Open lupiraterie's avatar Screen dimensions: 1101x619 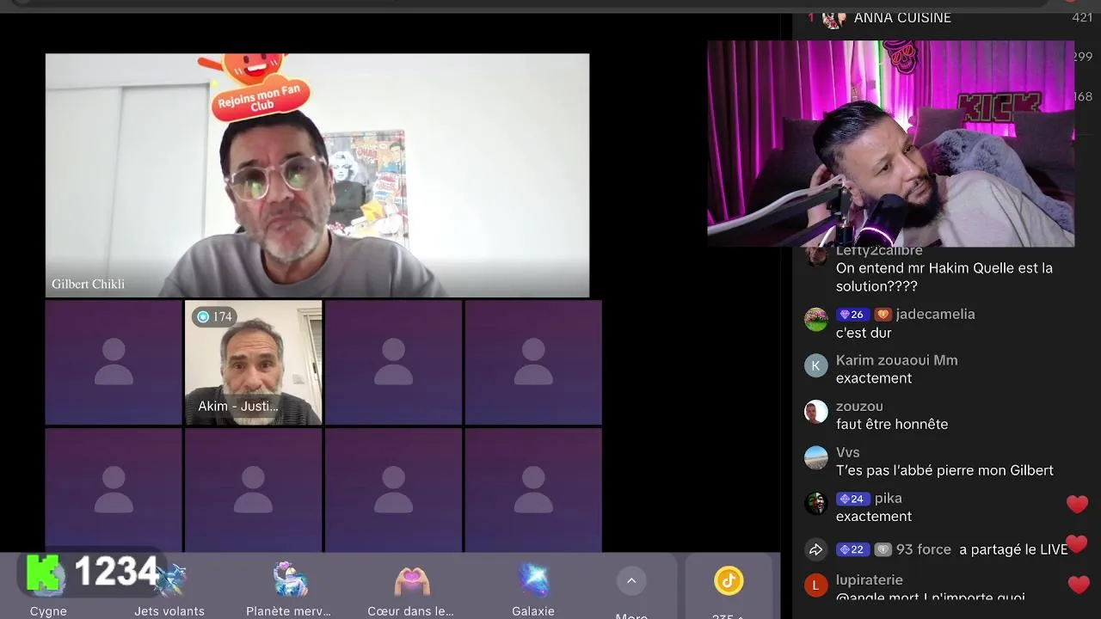[x=815, y=586]
